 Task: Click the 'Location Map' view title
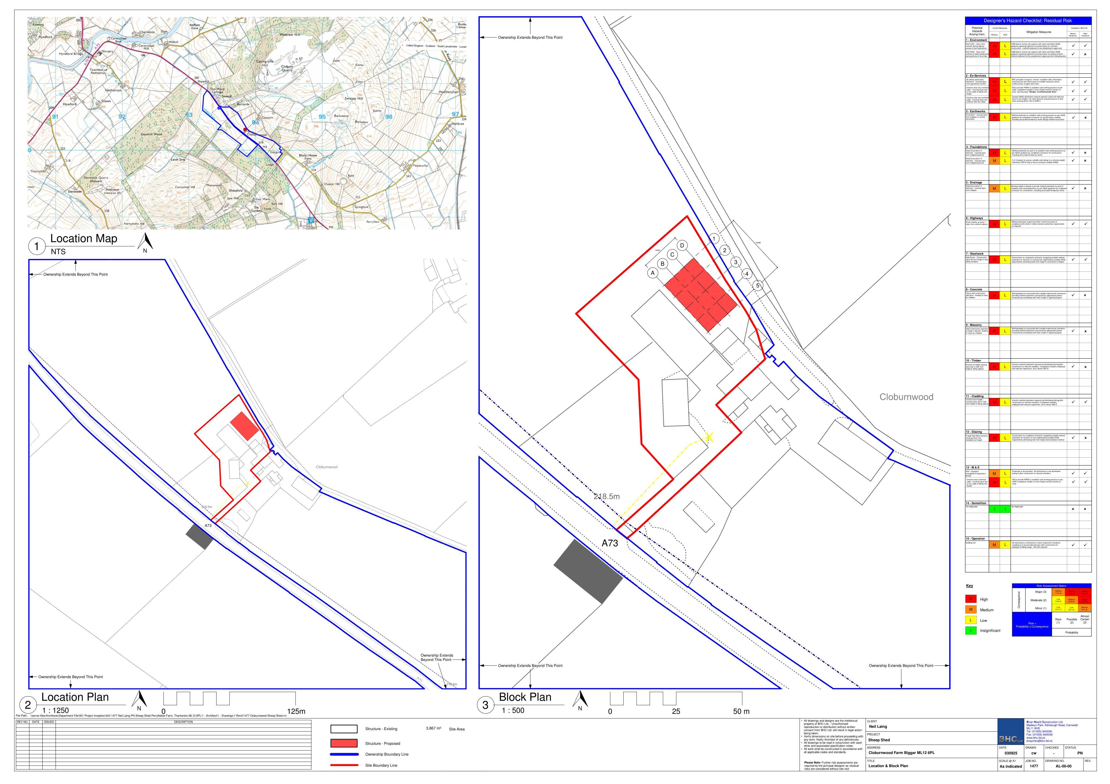point(84,238)
